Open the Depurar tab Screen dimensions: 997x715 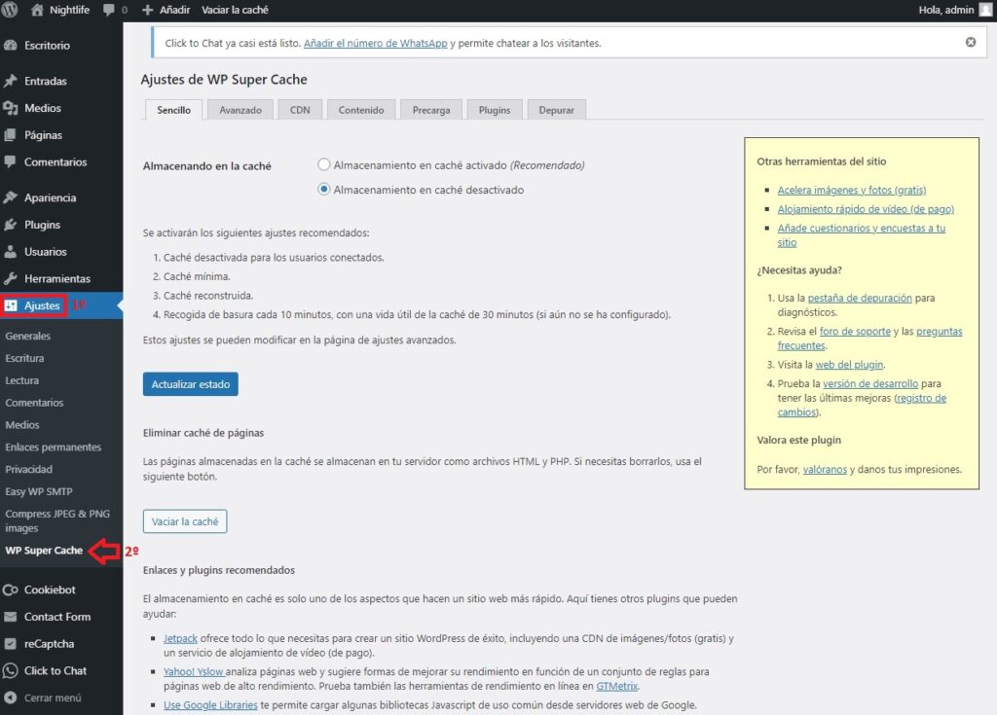tap(556, 110)
